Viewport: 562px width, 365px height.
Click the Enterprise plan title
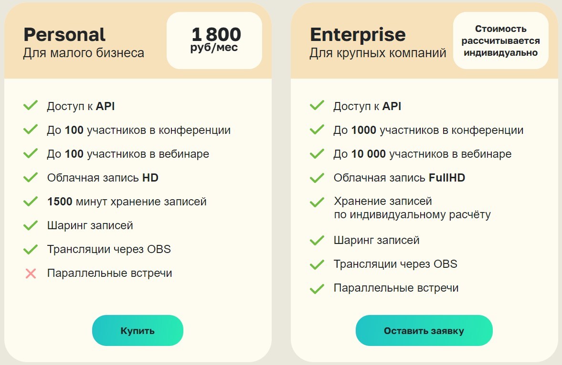(x=358, y=35)
